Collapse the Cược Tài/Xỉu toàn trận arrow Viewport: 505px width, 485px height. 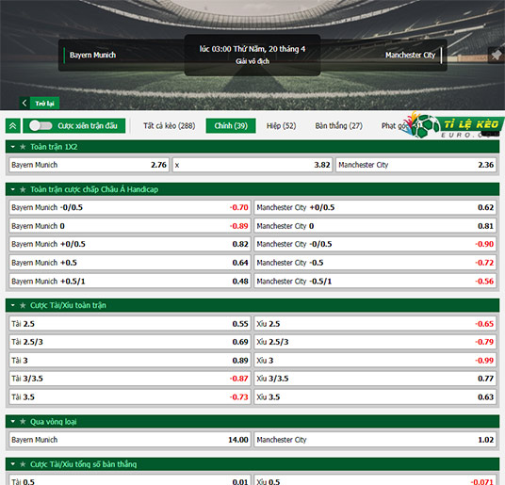coord(13,305)
